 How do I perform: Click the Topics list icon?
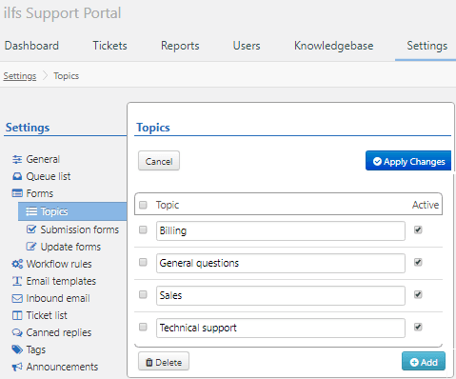(x=31, y=211)
